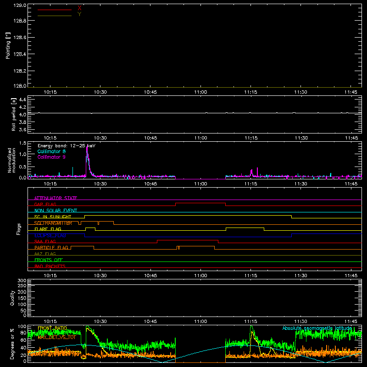Click the 11:30 tick label under modulation plot
The width and height of the screenshot is (367, 367).
[301, 184]
